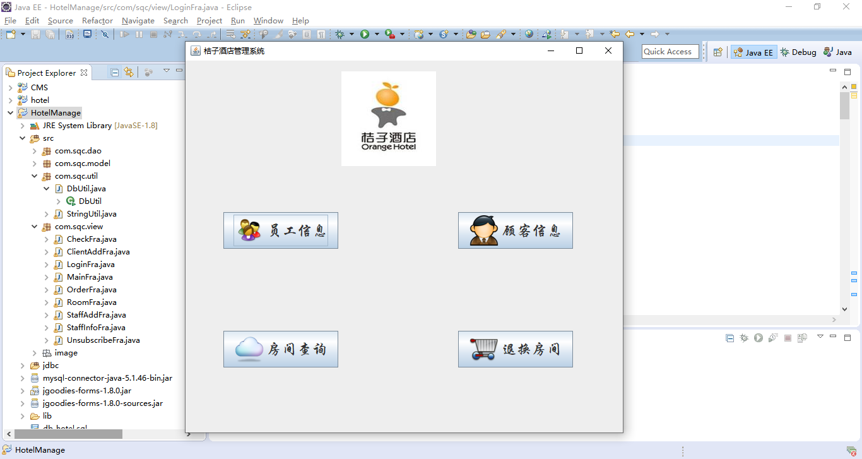
Task: Click the server status icon in status bar
Action: pos(851,451)
